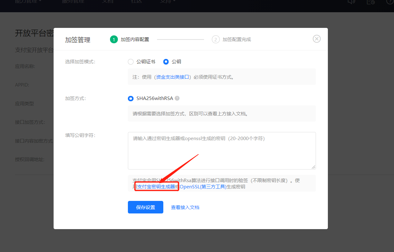Open the 服务管理 menu item
The image size is (394, 252).
coord(73,2)
